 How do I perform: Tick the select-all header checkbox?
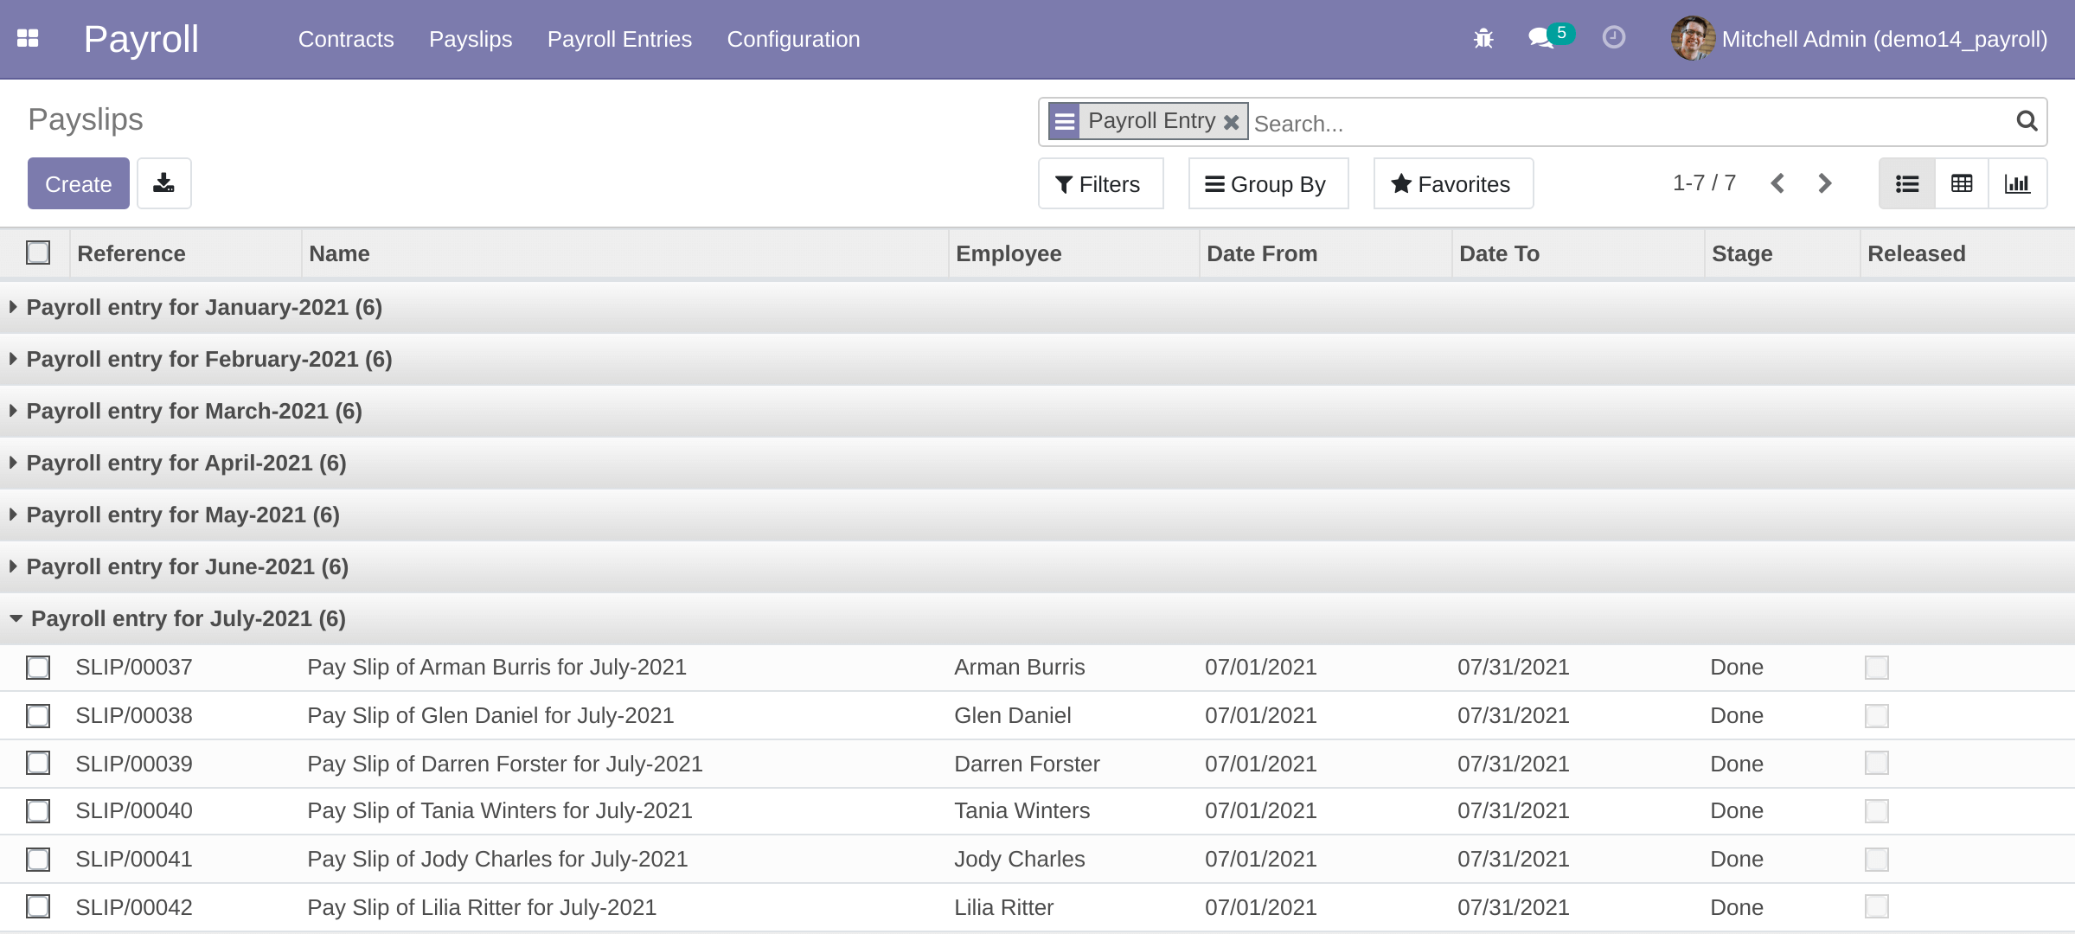(38, 253)
